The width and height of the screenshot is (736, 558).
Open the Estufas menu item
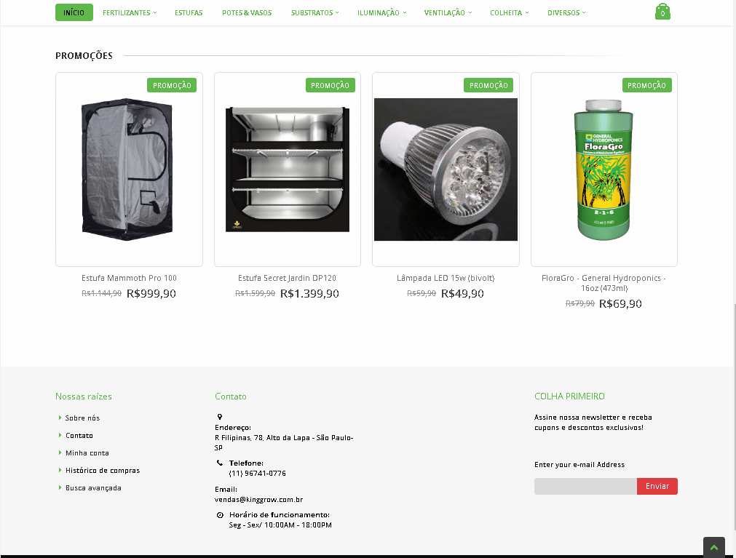click(189, 12)
